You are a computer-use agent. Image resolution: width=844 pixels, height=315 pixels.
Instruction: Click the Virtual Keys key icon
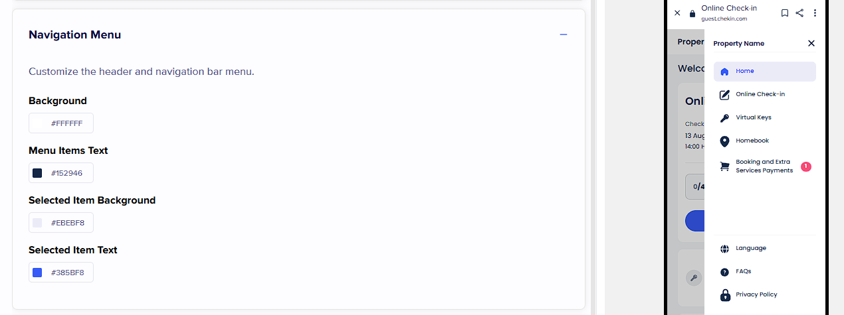pyautogui.click(x=724, y=118)
